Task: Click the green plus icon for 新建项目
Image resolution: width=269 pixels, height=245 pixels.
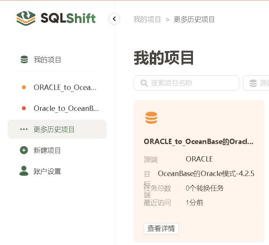Action: (x=24, y=150)
